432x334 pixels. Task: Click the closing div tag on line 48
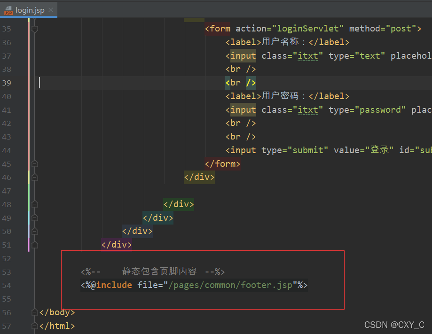(179, 204)
